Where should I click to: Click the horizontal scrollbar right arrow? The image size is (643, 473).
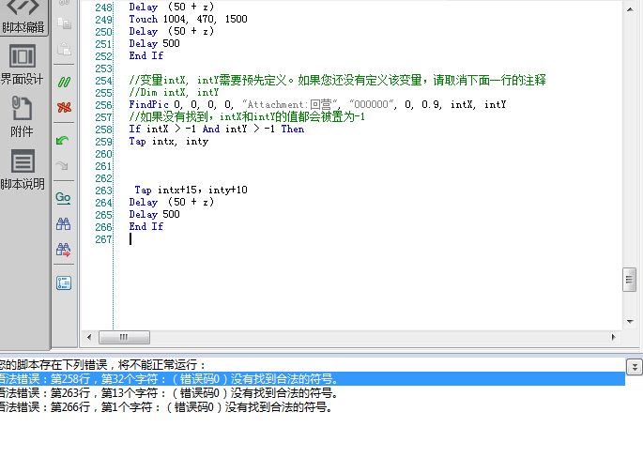click(x=612, y=337)
